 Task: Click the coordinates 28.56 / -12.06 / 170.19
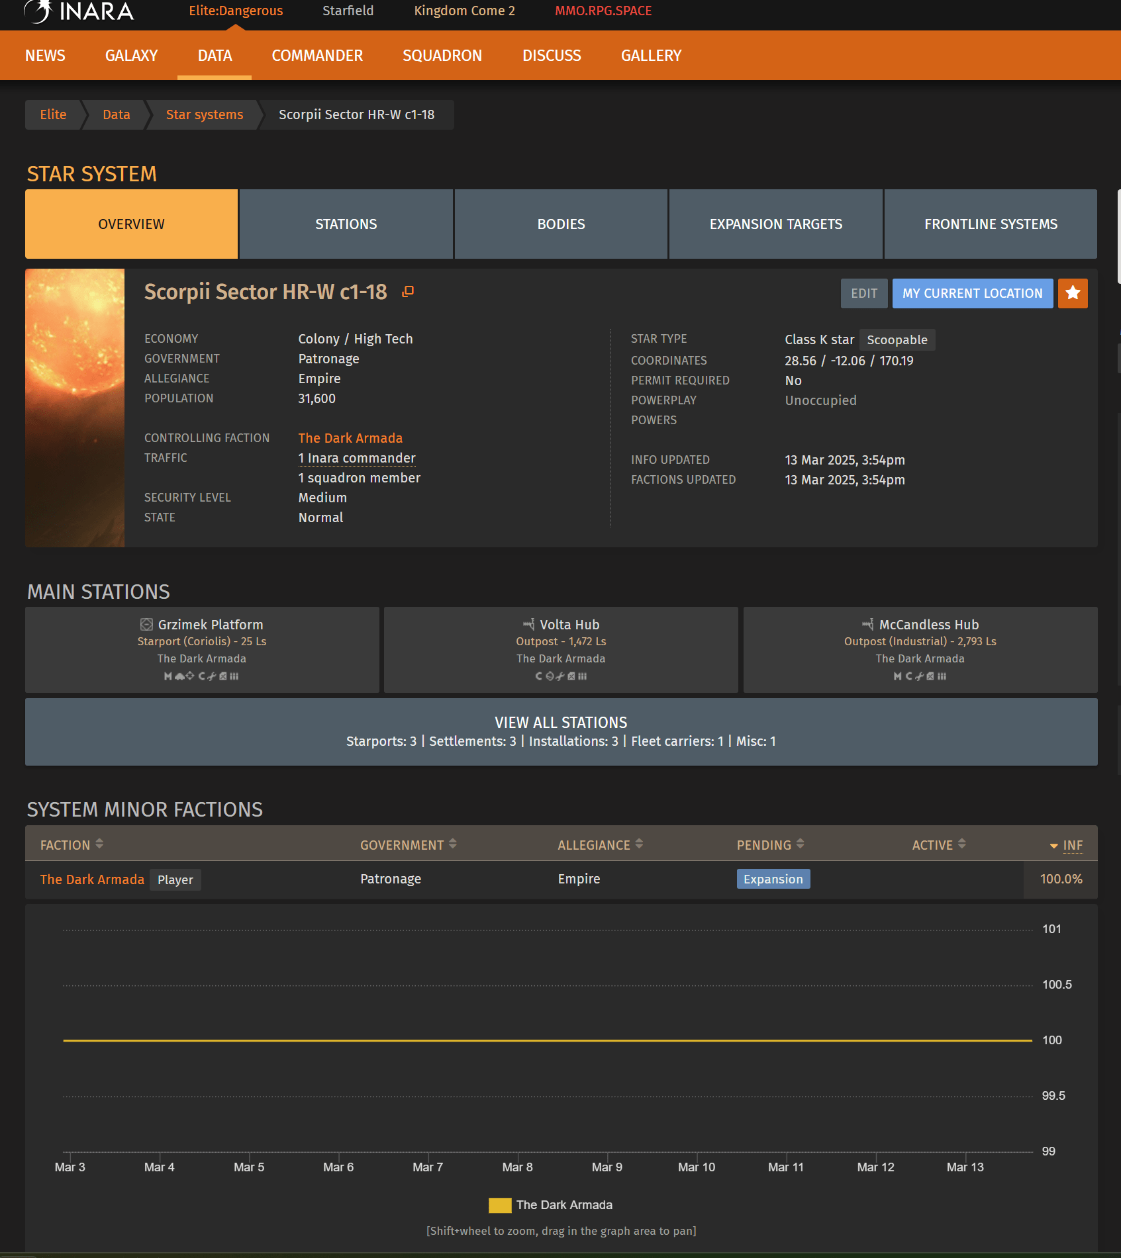pyautogui.click(x=849, y=361)
